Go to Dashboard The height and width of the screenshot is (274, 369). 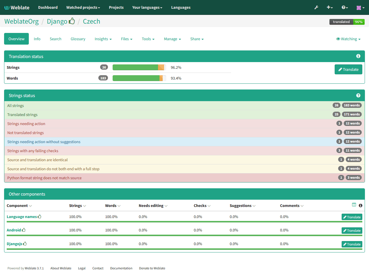(48, 7)
